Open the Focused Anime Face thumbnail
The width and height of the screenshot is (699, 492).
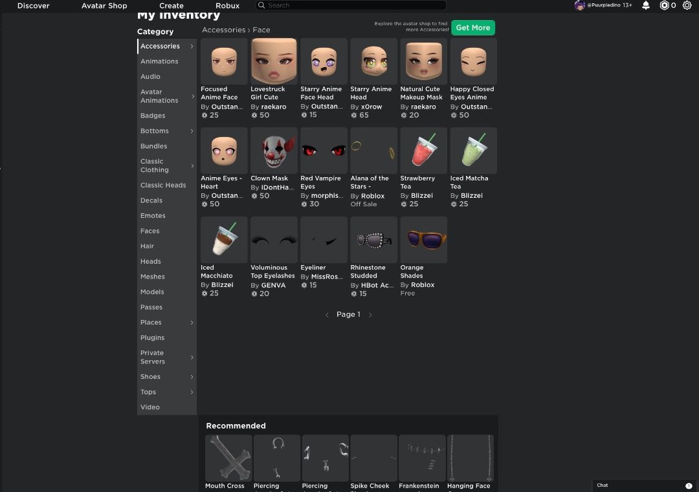pos(224,61)
